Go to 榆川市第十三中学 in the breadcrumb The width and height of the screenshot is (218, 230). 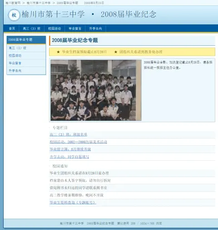tap(39, 3)
